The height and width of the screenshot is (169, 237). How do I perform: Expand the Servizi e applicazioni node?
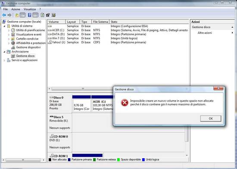pos(4,60)
